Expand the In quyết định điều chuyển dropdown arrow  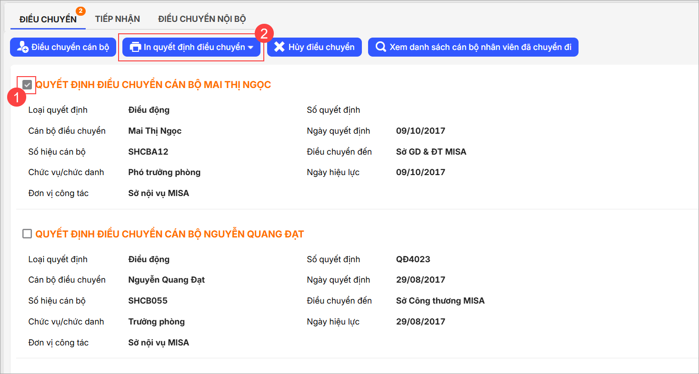pos(251,48)
